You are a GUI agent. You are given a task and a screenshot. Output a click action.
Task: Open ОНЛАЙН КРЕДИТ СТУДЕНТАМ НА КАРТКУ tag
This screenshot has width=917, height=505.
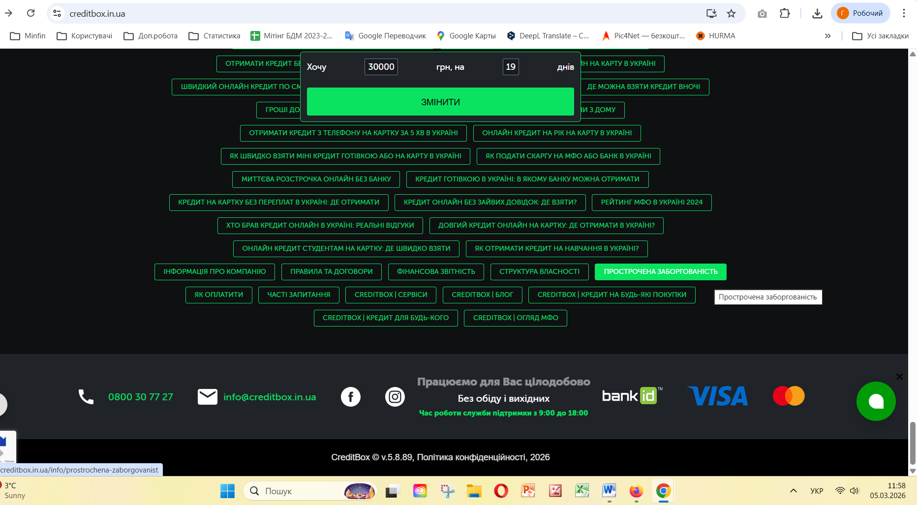click(x=346, y=248)
